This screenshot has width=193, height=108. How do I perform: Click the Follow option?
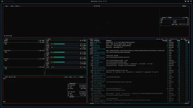click(127, 103)
